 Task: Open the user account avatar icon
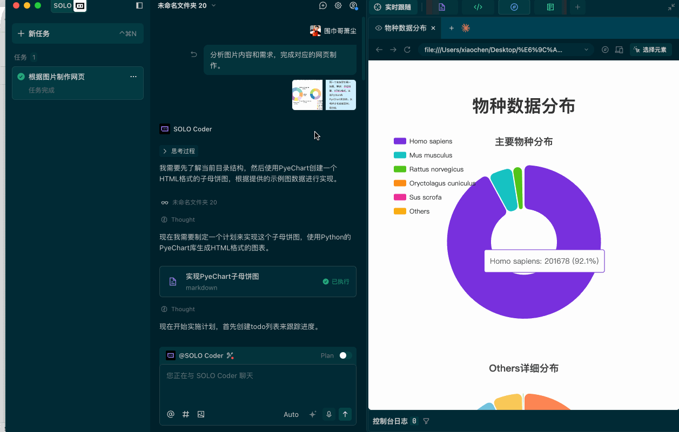354,5
